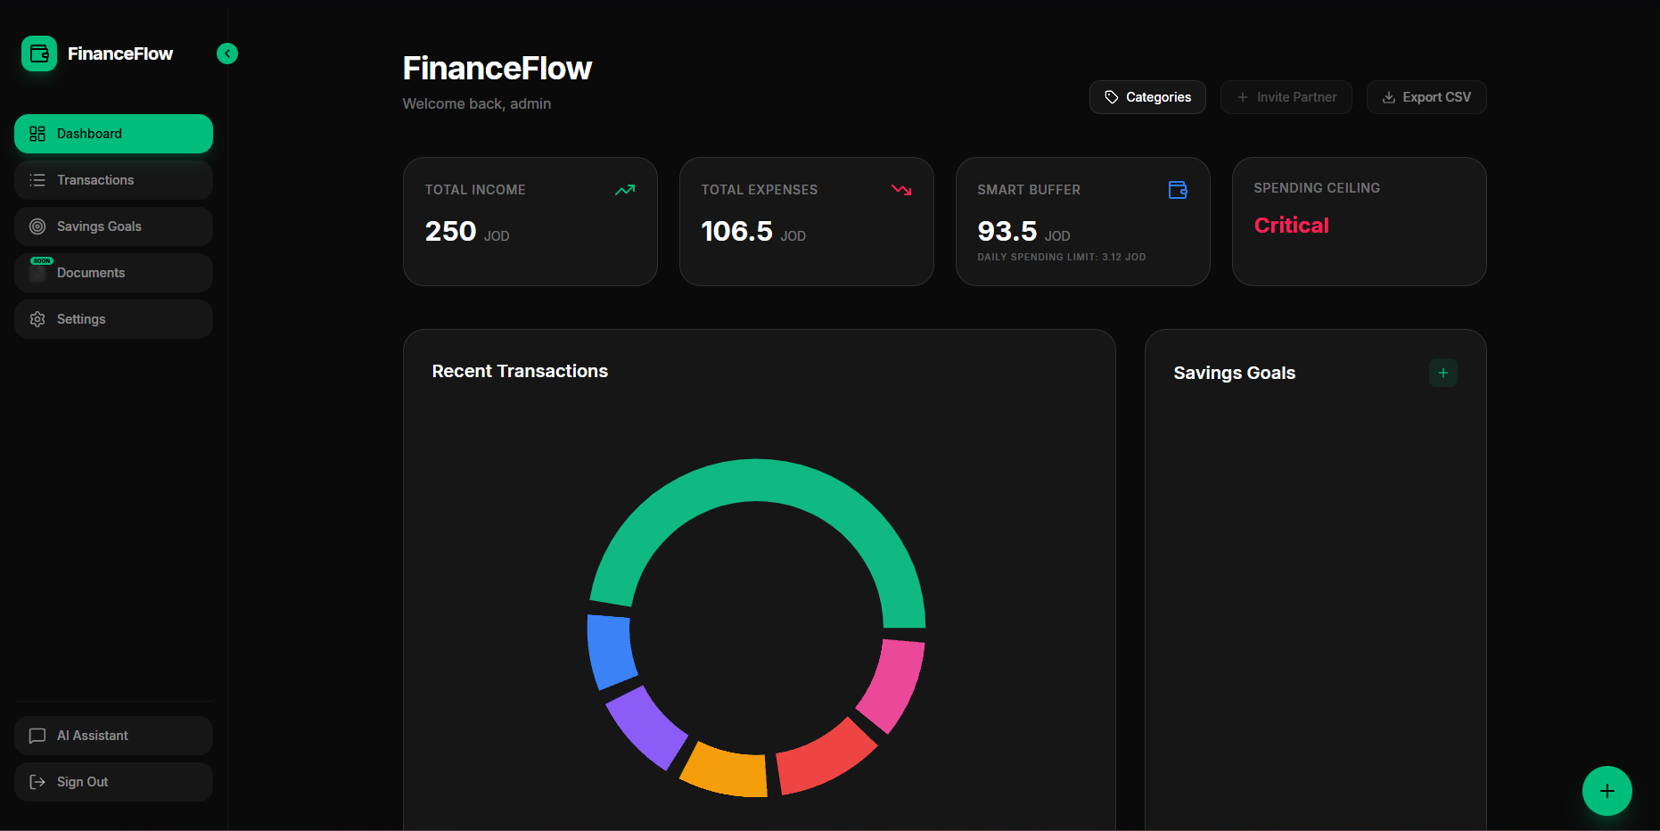Viewport: 1660px width, 831px height.
Task: Collapse the sidebar with the chevron button
Action: [x=227, y=53]
